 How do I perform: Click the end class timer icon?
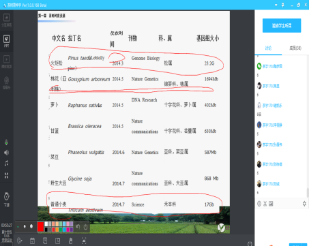click(x=6, y=199)
